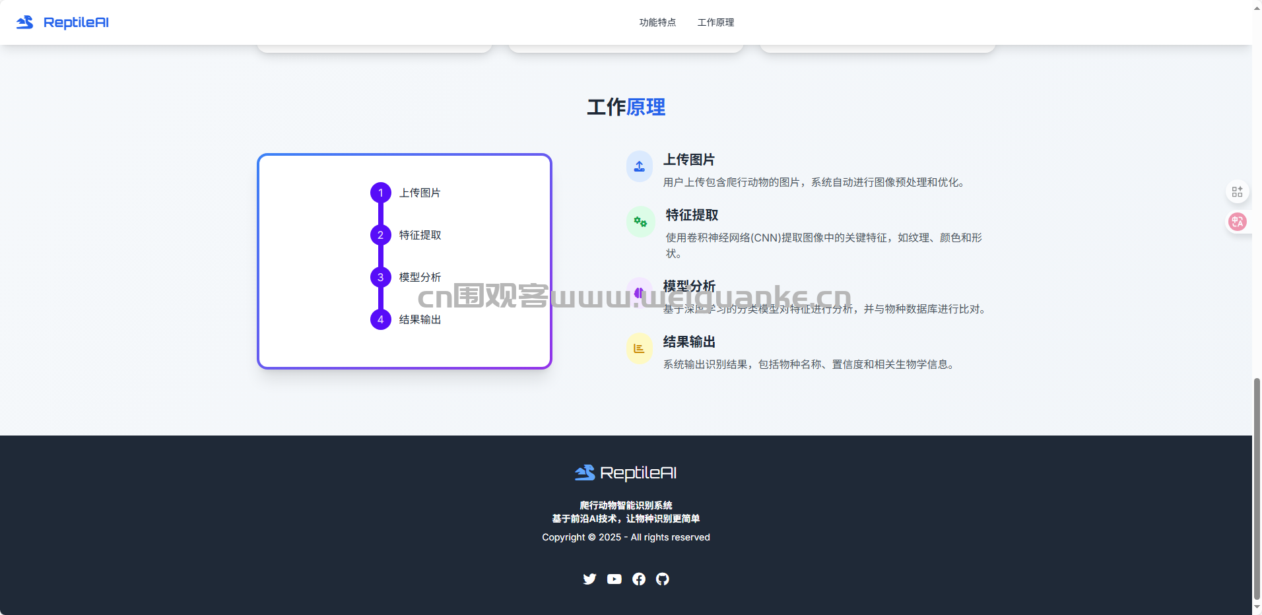Open the GitHub link in the footer
1262x615 pixels.
(663, 579)
